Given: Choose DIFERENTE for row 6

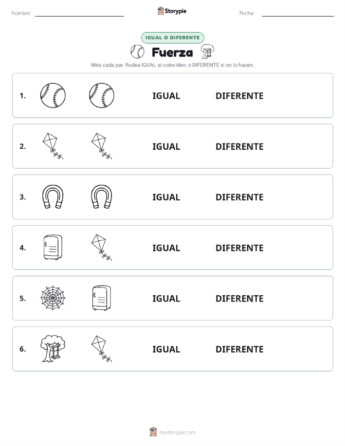Looking at the screenshot, I should click(x=239, y=349).
